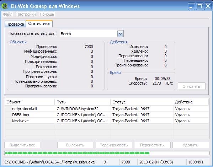Click the green scan progress bar
The image size is (213, 167).
107,153
